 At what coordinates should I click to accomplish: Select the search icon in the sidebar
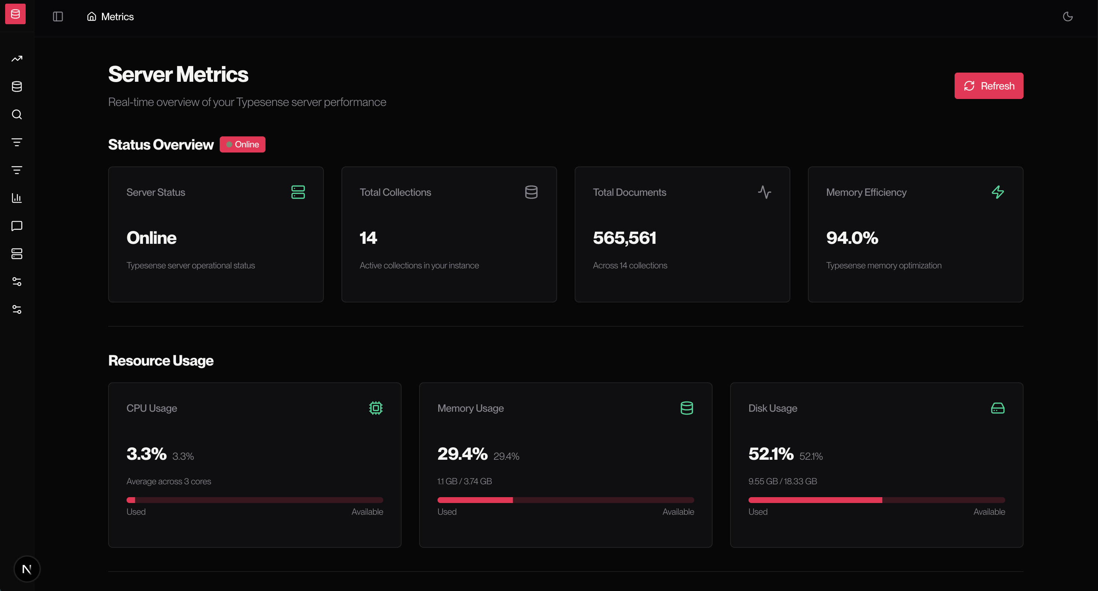(17, 114)
